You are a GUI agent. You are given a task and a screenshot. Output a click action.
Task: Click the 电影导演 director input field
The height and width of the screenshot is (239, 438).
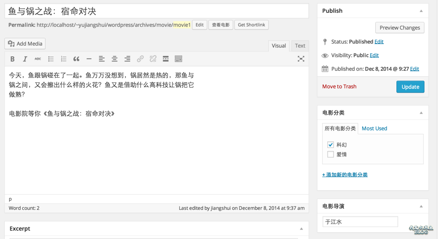pyautogui.click(x=360, y=222)
